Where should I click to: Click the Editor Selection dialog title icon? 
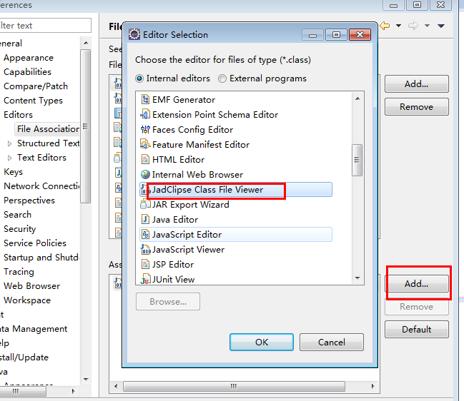(134, 34)
